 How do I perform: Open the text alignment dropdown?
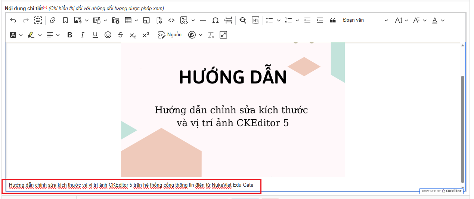click(53, 35)
